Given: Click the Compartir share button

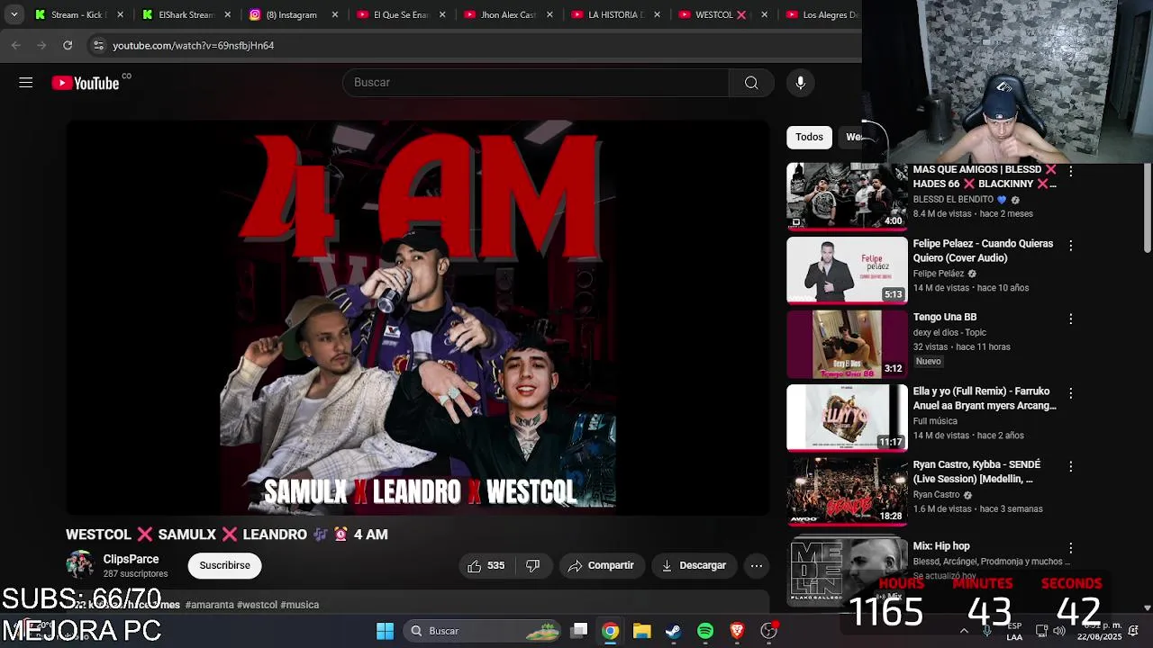Looking at the screenshot, I should tap(602, 565).
